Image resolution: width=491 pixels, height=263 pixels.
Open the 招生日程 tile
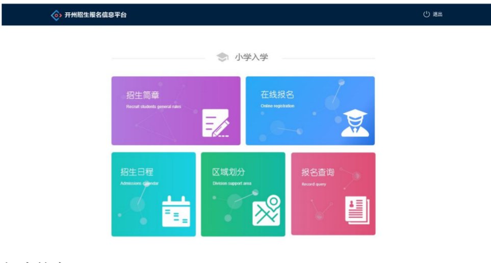pyautogui.click(x=153, y=194)
